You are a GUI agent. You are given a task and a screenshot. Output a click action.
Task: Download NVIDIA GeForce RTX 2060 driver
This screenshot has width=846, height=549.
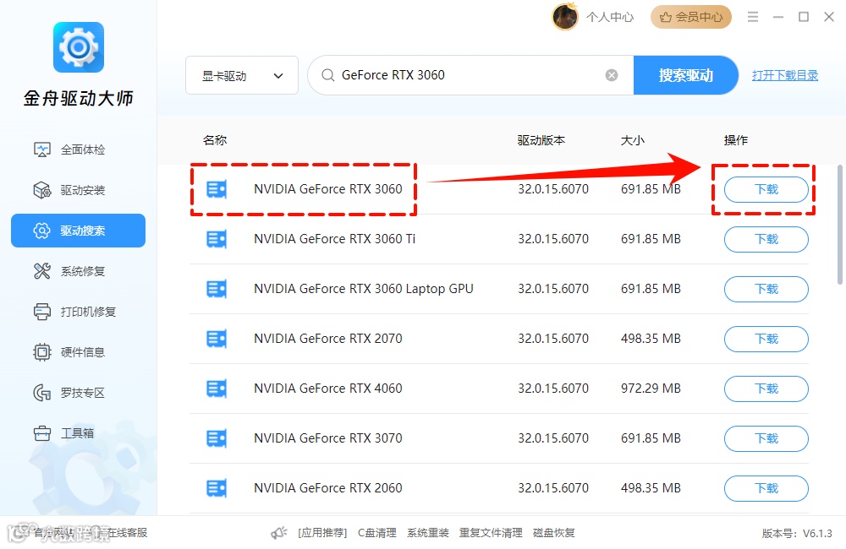click(766, 488)
